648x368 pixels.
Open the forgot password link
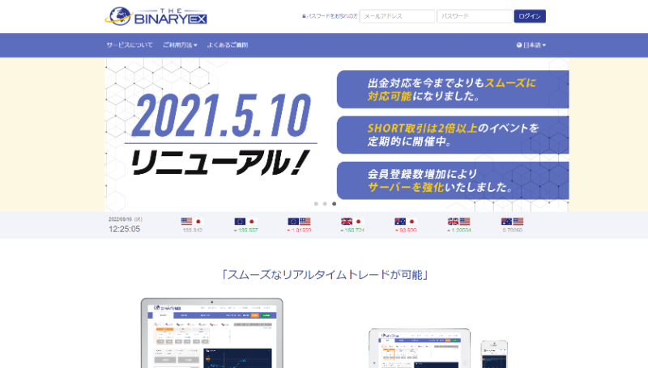[332, 16]
